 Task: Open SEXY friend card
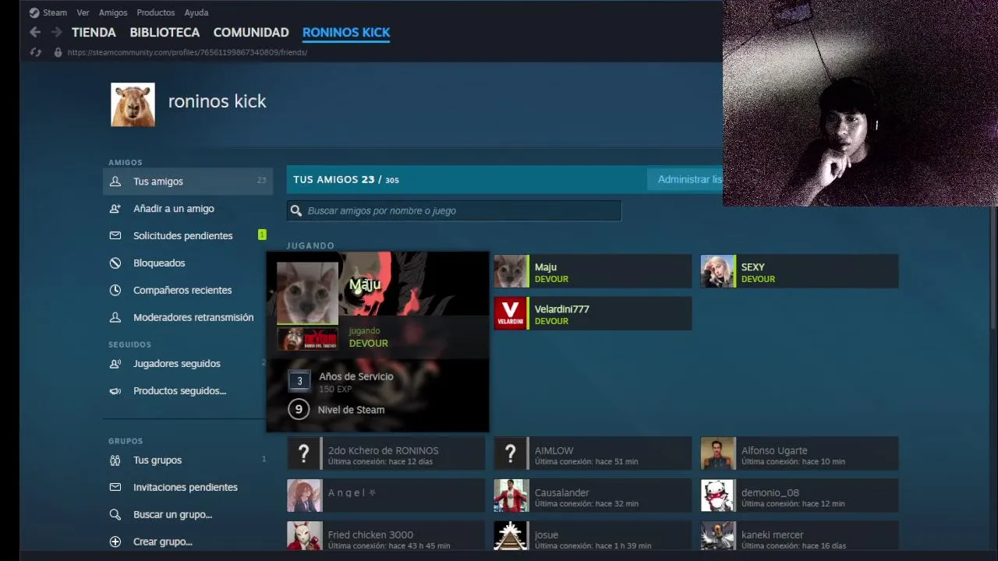[x=799, y=272]
